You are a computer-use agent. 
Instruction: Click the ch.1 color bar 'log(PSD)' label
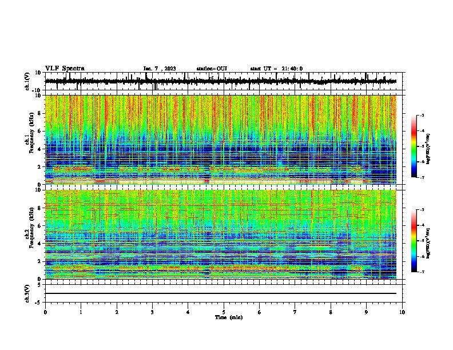coord(428,149)
